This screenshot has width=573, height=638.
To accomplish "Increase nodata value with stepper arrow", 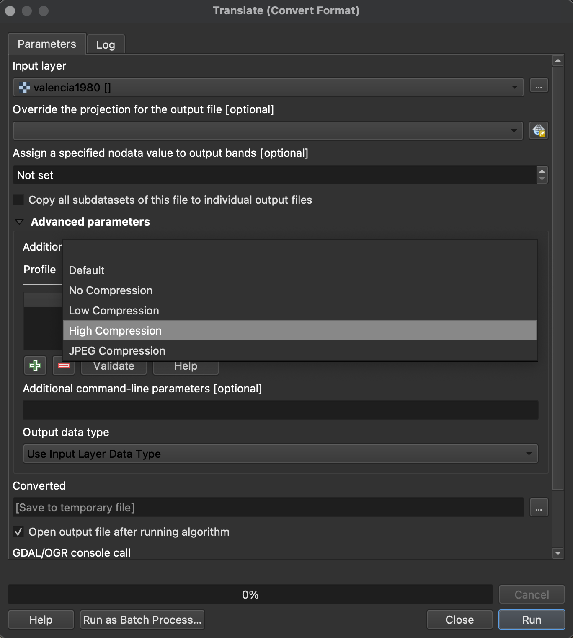I will coord(542,171).
